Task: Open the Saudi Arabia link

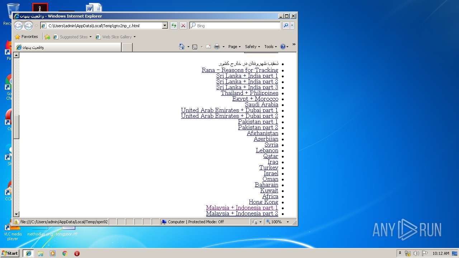Action: [x=261, y=104]
